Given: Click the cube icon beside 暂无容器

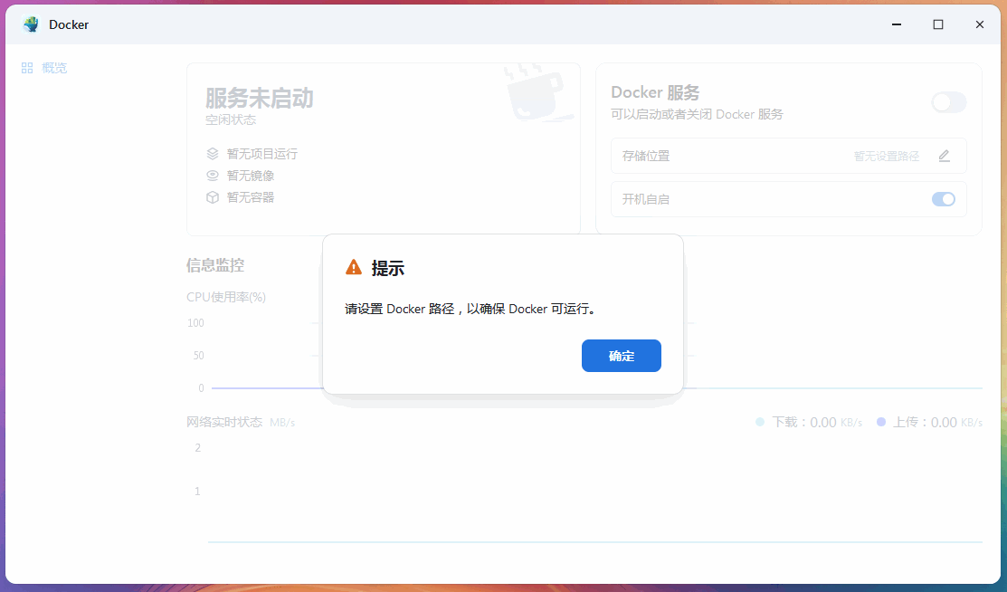Looking at the screenshot, I should [x=213, y=197].
